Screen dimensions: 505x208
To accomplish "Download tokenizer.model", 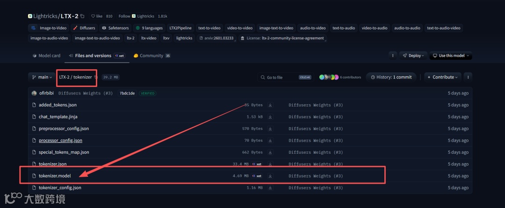I will (x=271, y=176).
